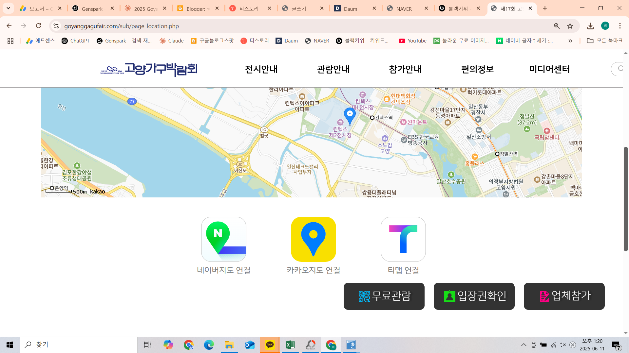This screenshot has height=353, width=629.
Task: Click the ticket icon on 입장권확인 button
Action: point(450,296)
